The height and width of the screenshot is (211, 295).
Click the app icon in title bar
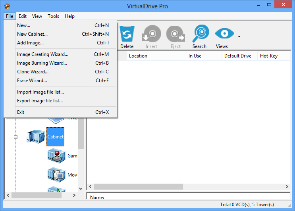[x=7, y=6]
